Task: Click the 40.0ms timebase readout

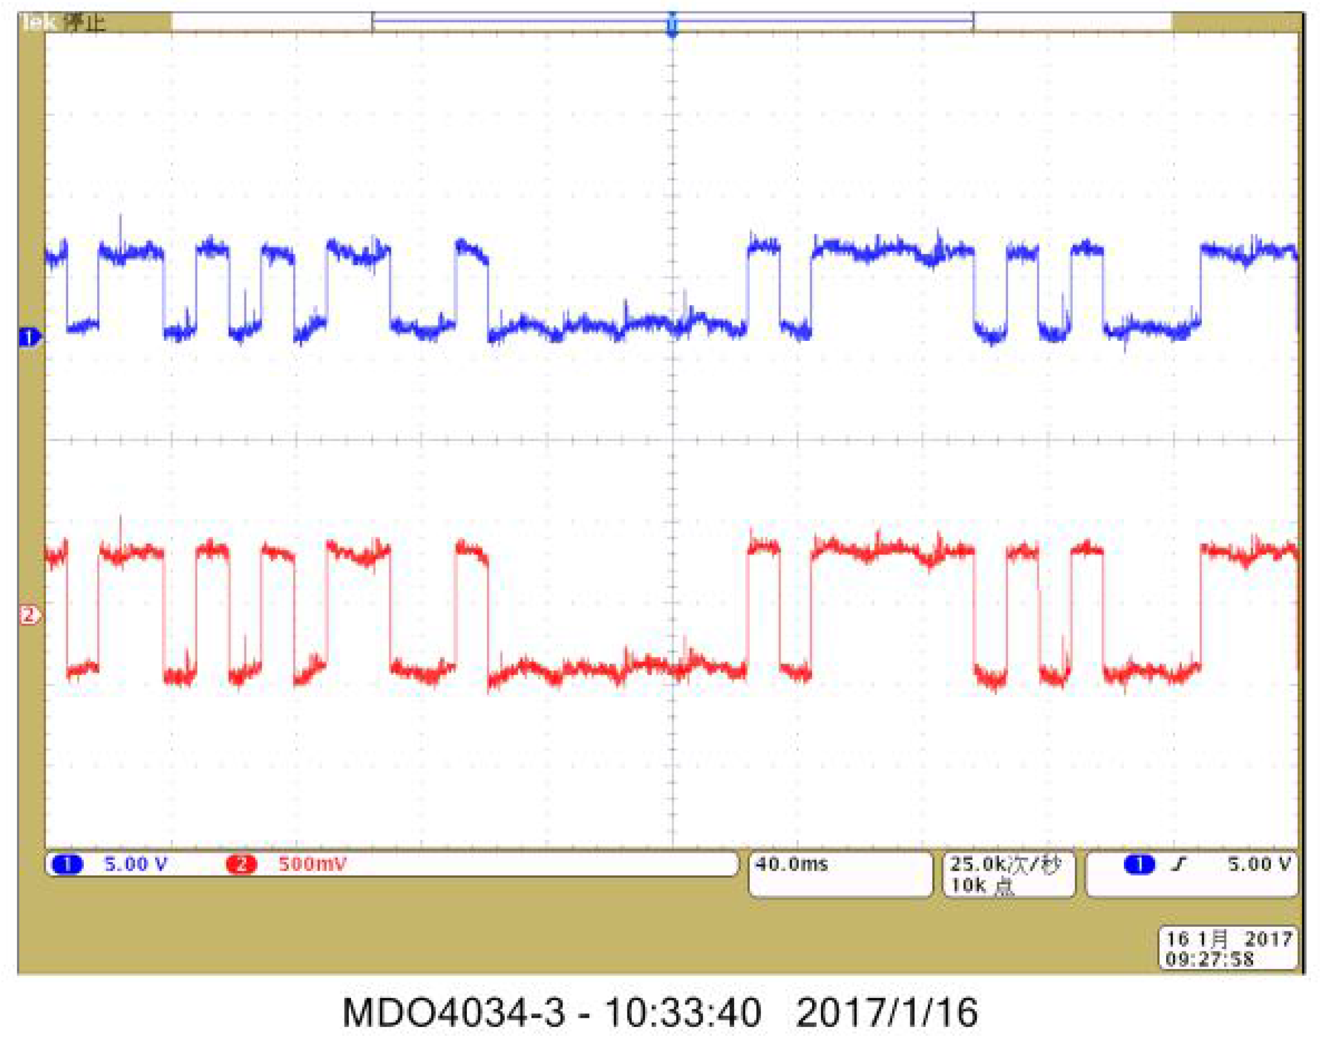Action: 792,865
